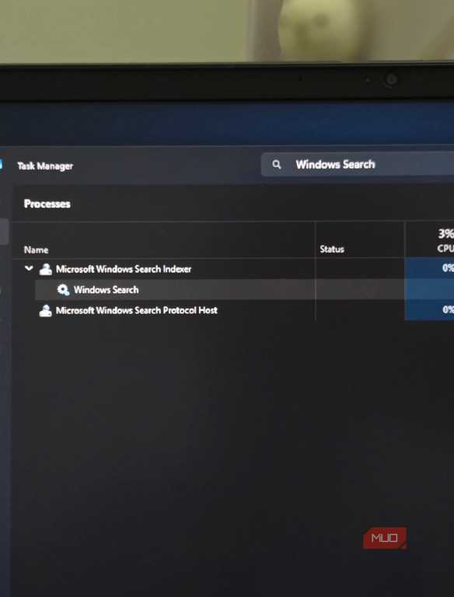This screenshot has width=454, height=597.
Task: Click the Task Manager title text
Action: click(x=45, y=166)
